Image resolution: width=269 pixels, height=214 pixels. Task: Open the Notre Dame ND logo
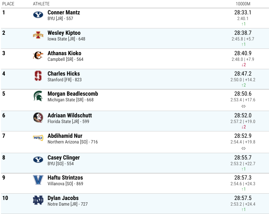coord(38,200)
